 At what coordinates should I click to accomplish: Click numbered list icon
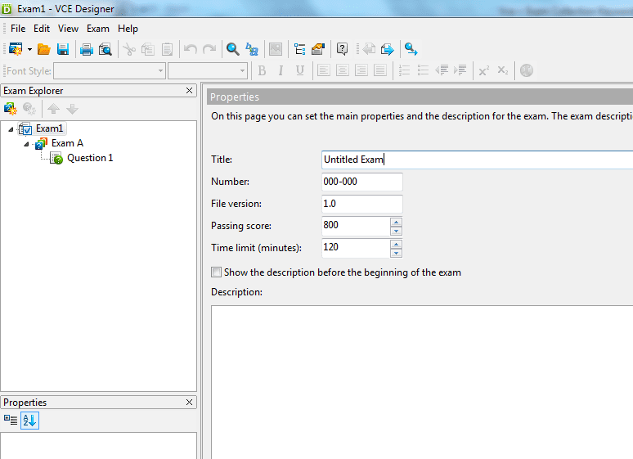click(x=404, y=70)
